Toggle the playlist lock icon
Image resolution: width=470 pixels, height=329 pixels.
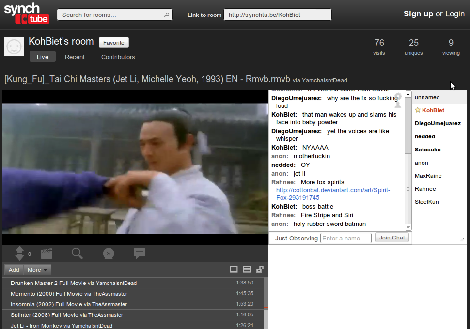260,269
